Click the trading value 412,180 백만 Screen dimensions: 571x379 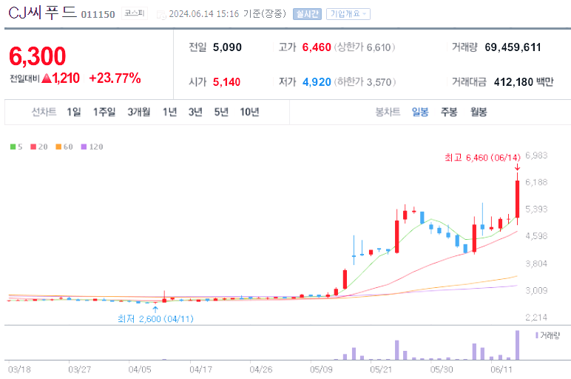coord(524,82)
